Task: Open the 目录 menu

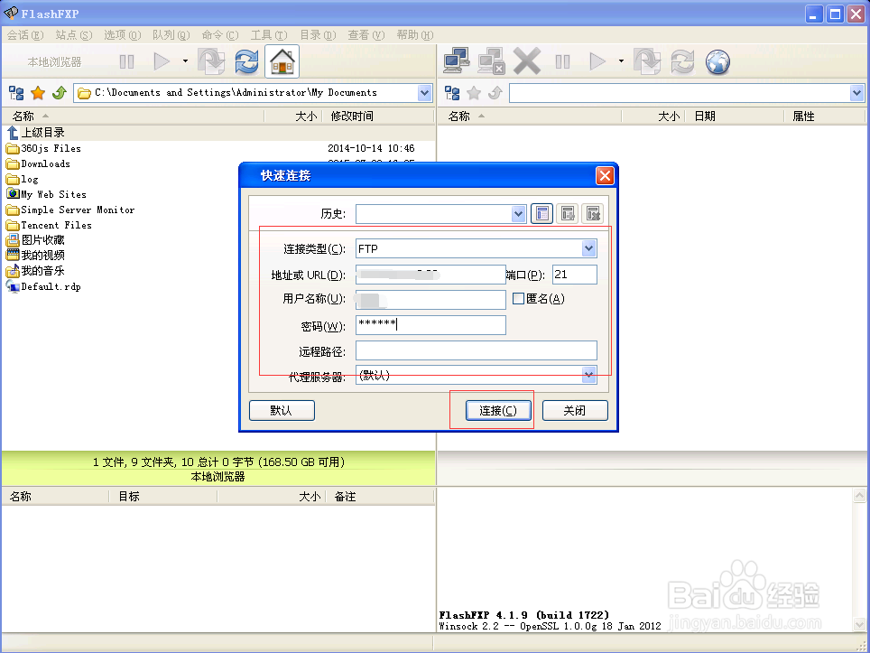Action: point(318,35)
